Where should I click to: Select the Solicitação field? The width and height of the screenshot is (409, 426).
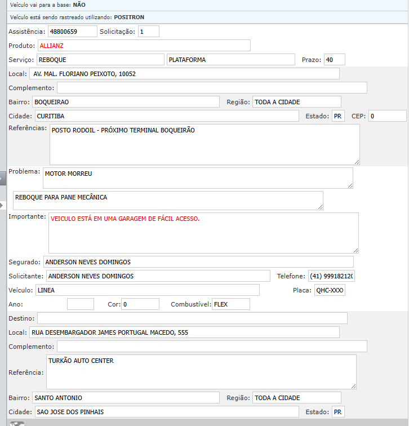pos(148,32)
